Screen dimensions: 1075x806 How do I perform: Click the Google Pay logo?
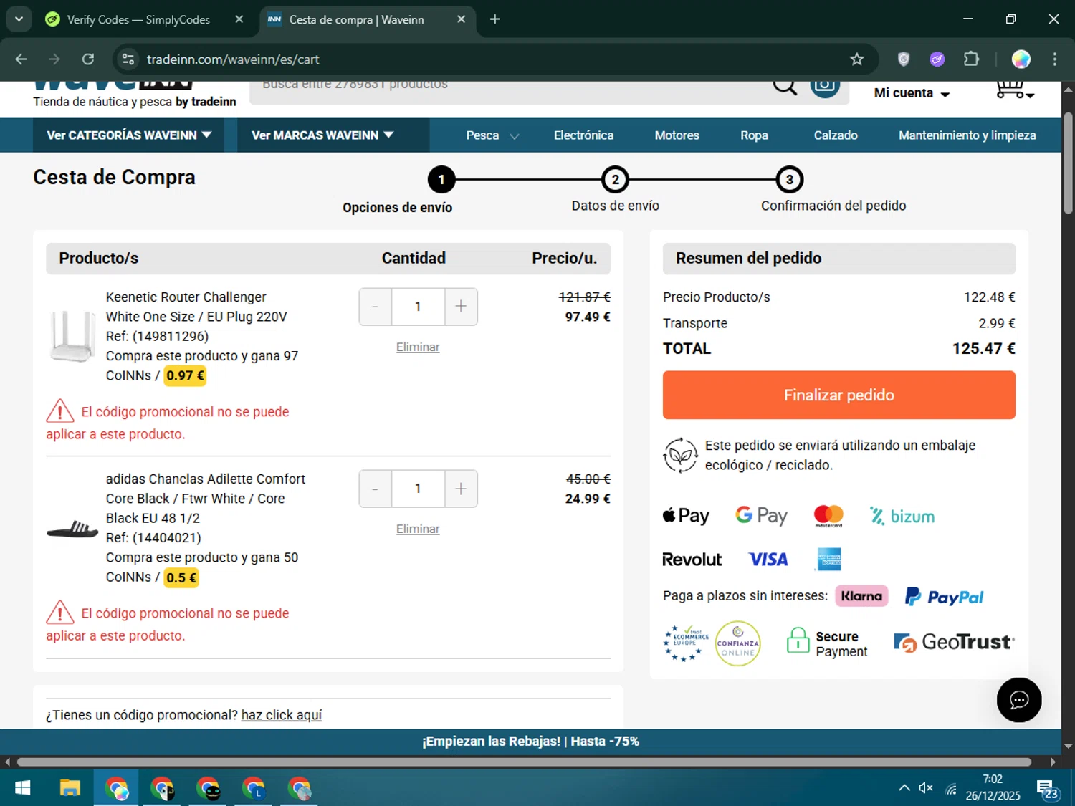761,516
